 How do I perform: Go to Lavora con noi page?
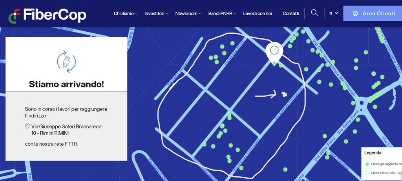pos(258,13)
